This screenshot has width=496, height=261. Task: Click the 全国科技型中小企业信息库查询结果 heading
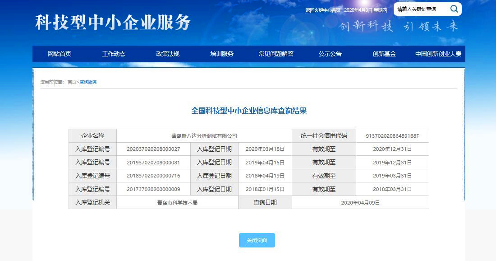(249, 111)
